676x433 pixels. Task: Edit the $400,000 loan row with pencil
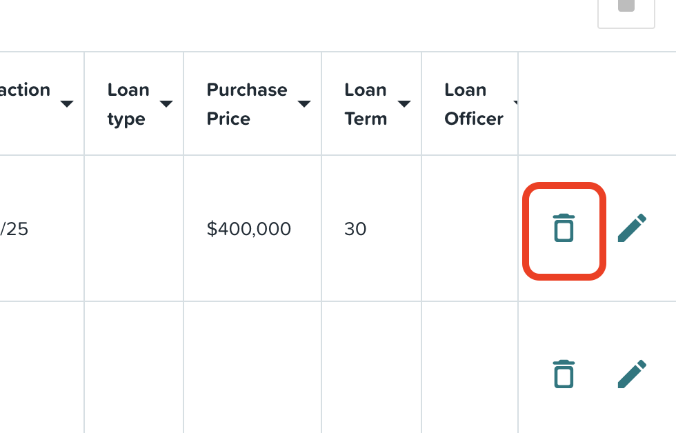pyautogui.click(x=632, y=228)
